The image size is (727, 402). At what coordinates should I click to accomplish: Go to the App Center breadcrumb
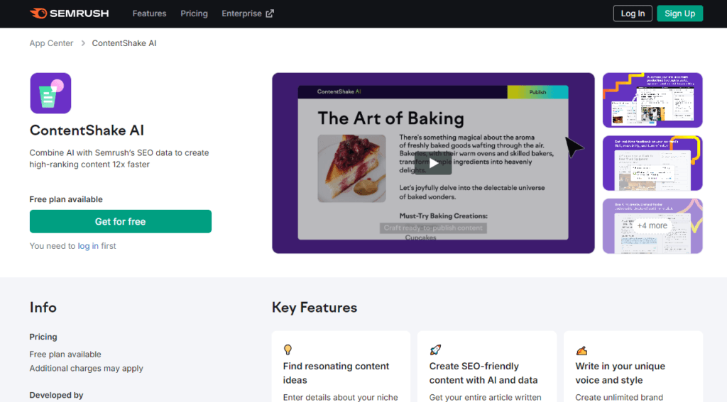tap(51, 43)
